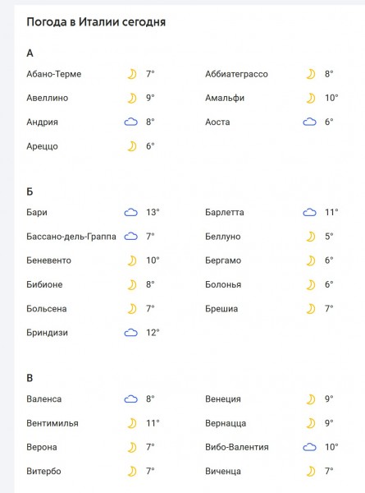This screenshot has width=365, height=493.
Task: Click the cloud icon next to Андрия
Action: [x=131, y=122]
